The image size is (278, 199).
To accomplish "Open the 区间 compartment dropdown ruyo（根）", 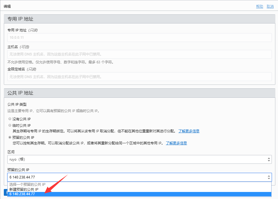I will [x=139, y=159].
